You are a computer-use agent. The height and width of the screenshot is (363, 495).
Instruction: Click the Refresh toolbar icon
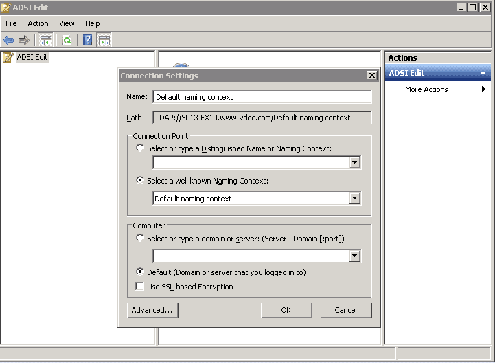tap(67, 40)
